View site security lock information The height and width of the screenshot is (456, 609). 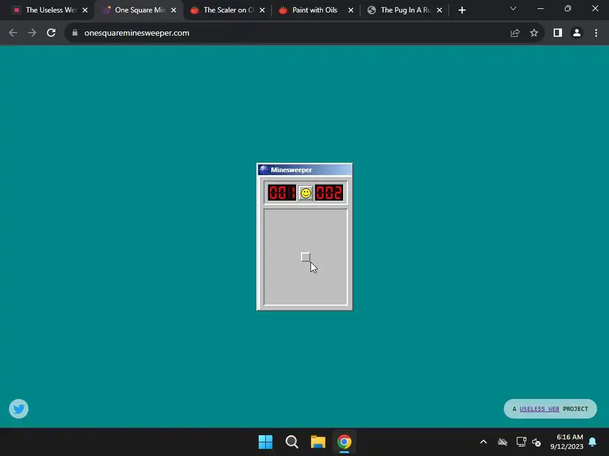tap(75, 33)
